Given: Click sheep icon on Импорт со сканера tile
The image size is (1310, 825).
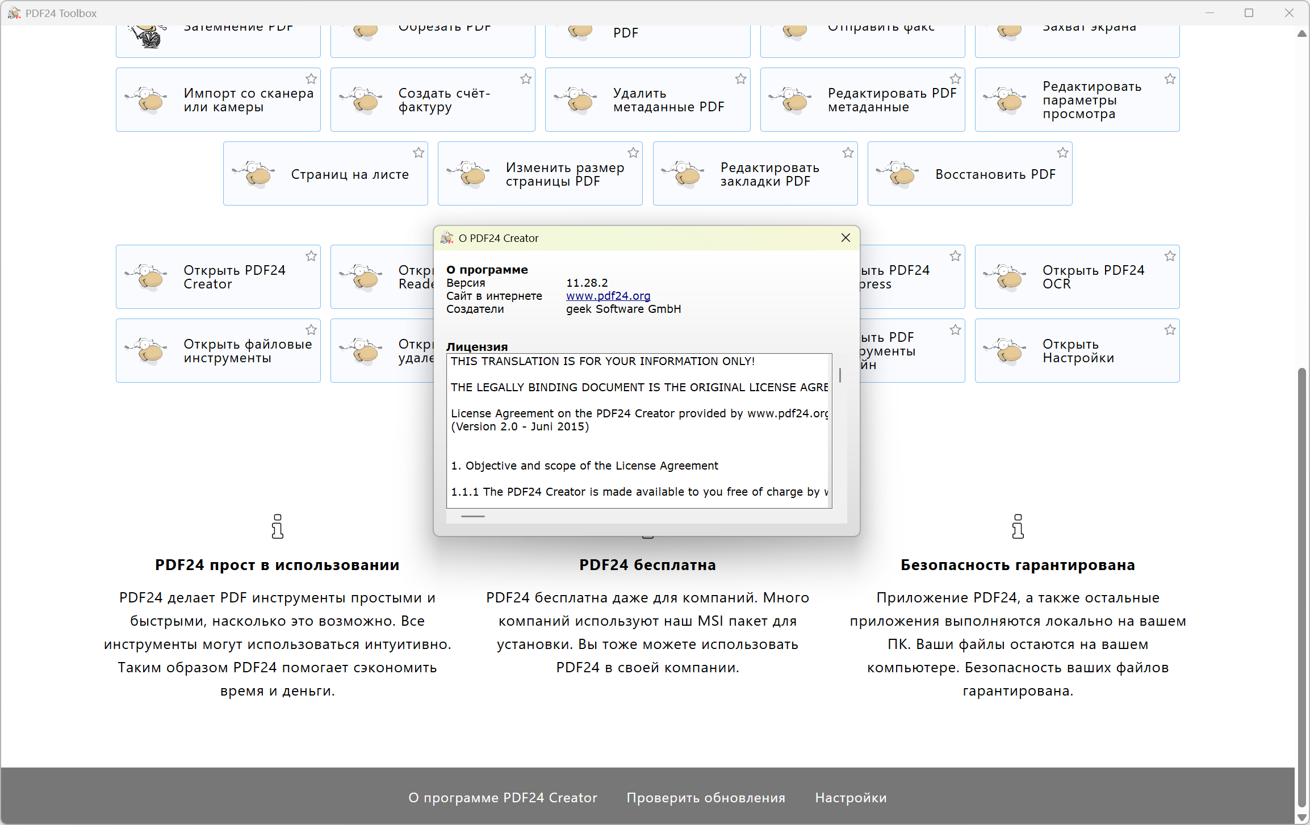Looking at the screenshot, I should (x=147, y=100).
